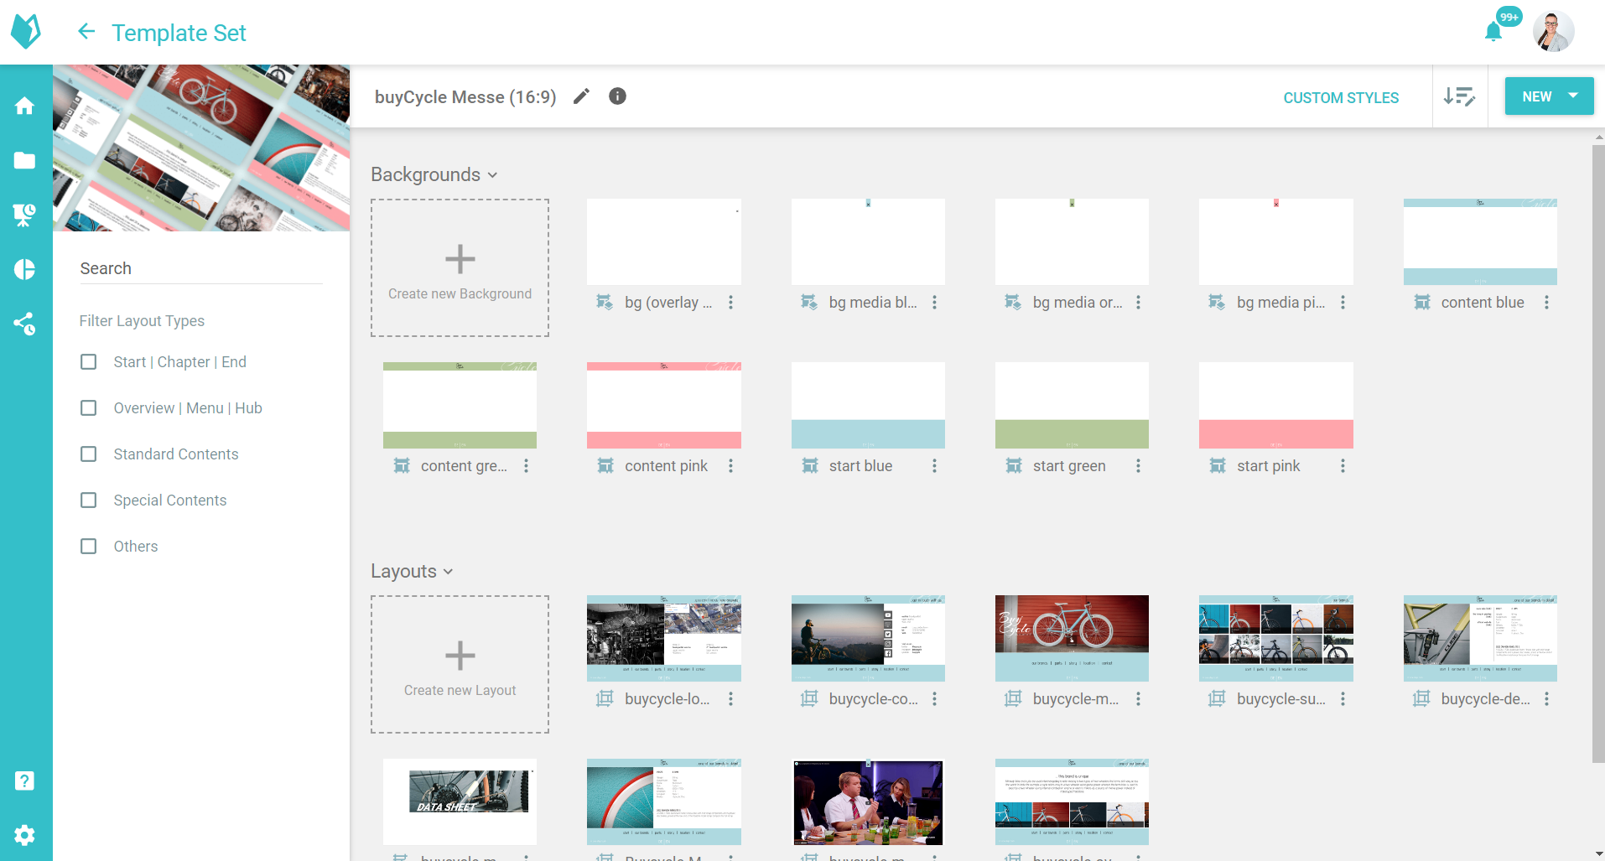Screen dimensions: 1605x861
Task: Create new Layout tile
Action: click(x=460, y=665)
